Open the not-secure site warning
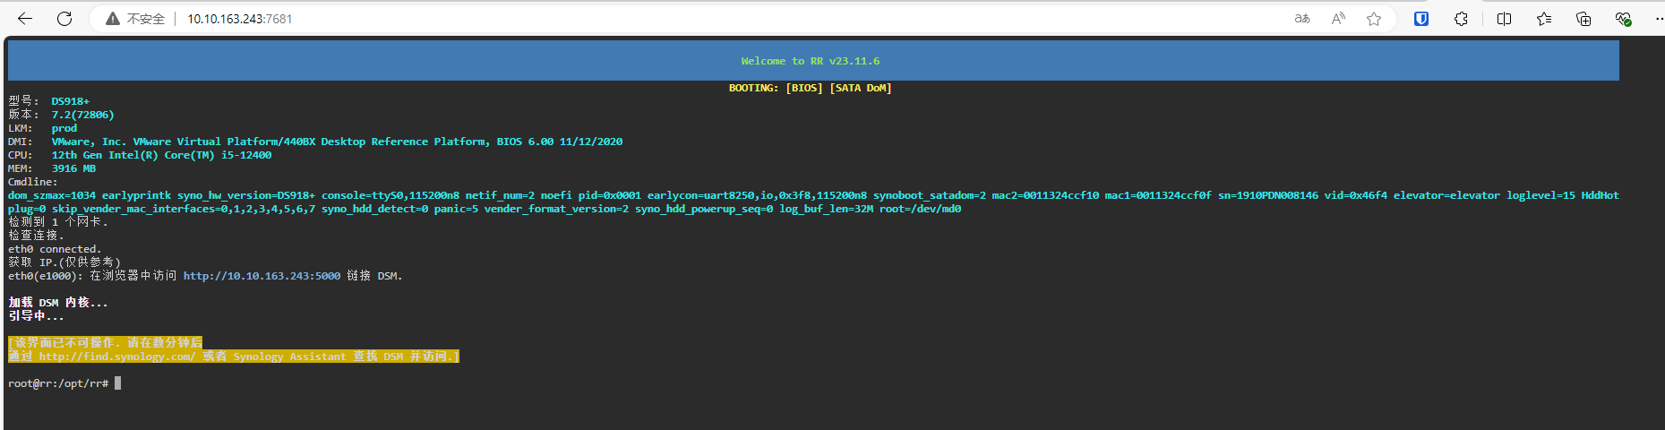The height and width of the screenshot is (430, 1665). [x=135, y=19]
